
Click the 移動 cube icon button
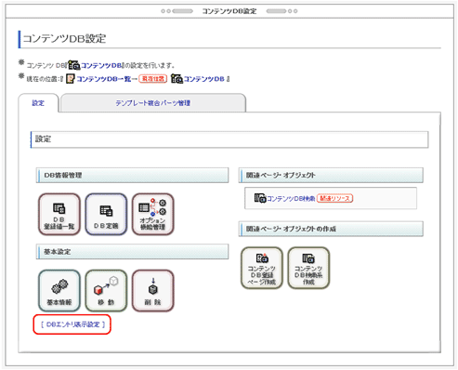[106, 290]
